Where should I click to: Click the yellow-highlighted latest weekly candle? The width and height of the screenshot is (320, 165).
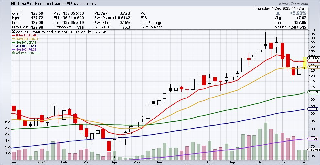(305, 63)
